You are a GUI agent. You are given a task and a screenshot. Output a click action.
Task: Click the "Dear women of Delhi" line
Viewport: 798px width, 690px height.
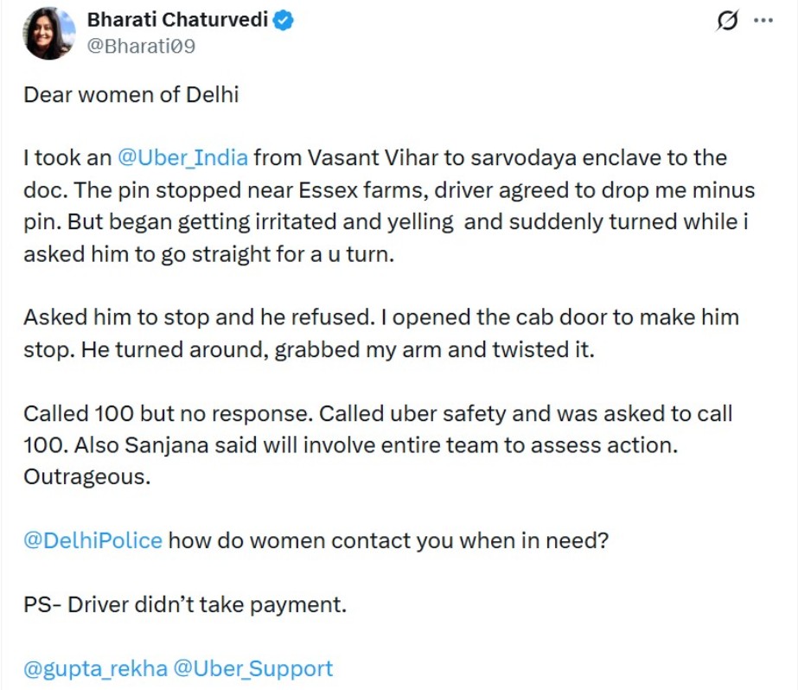click(131, 94)
